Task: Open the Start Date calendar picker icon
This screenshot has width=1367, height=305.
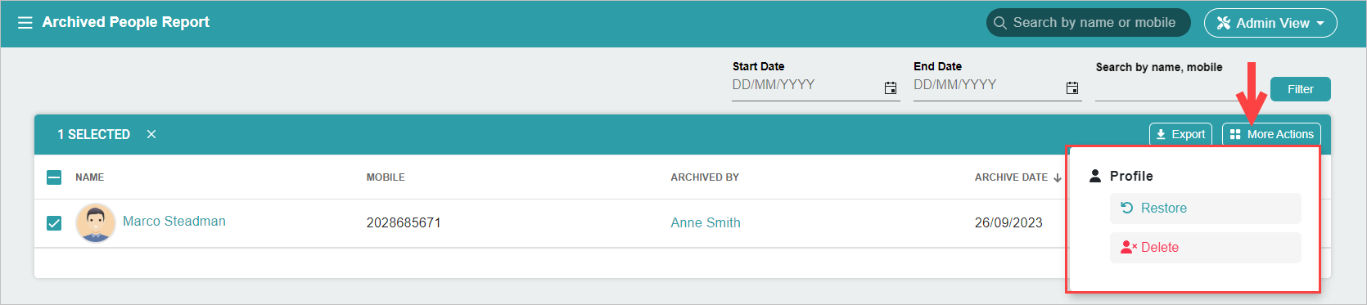Action: 891,87
